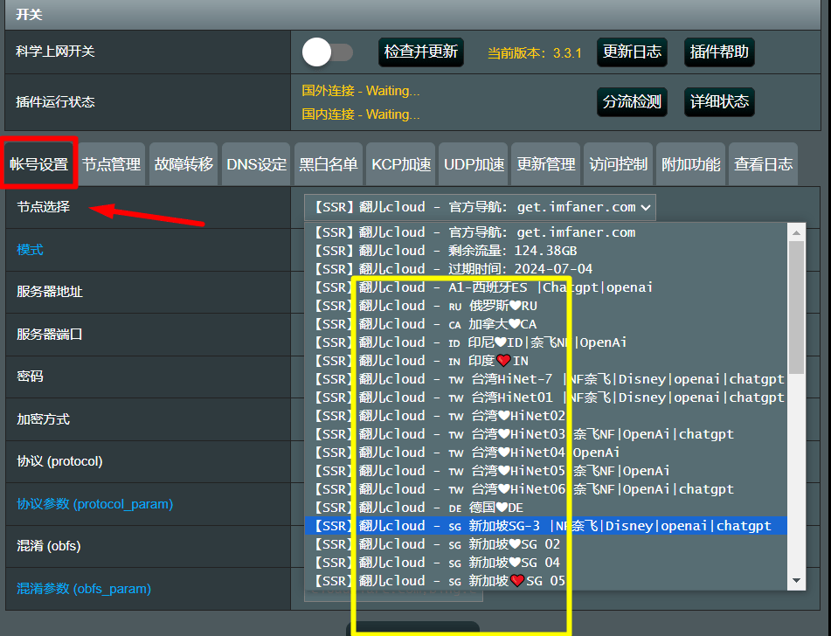This screenshot has height=636, width=831.
Task: Choose the 台湾 HiNet04 OpenAi node
Action: pos(546,453)
